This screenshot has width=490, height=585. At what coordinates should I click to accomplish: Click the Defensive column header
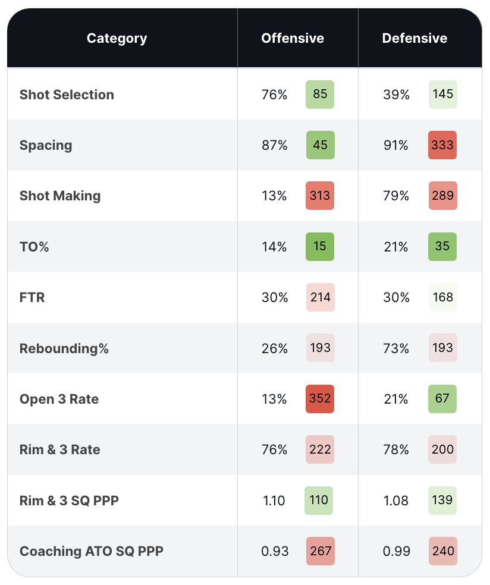pyautogui.click(x=414, y=39)
